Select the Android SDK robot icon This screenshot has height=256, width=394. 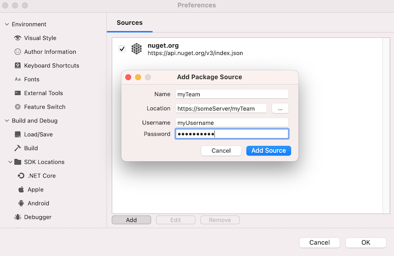pos(21,203)
